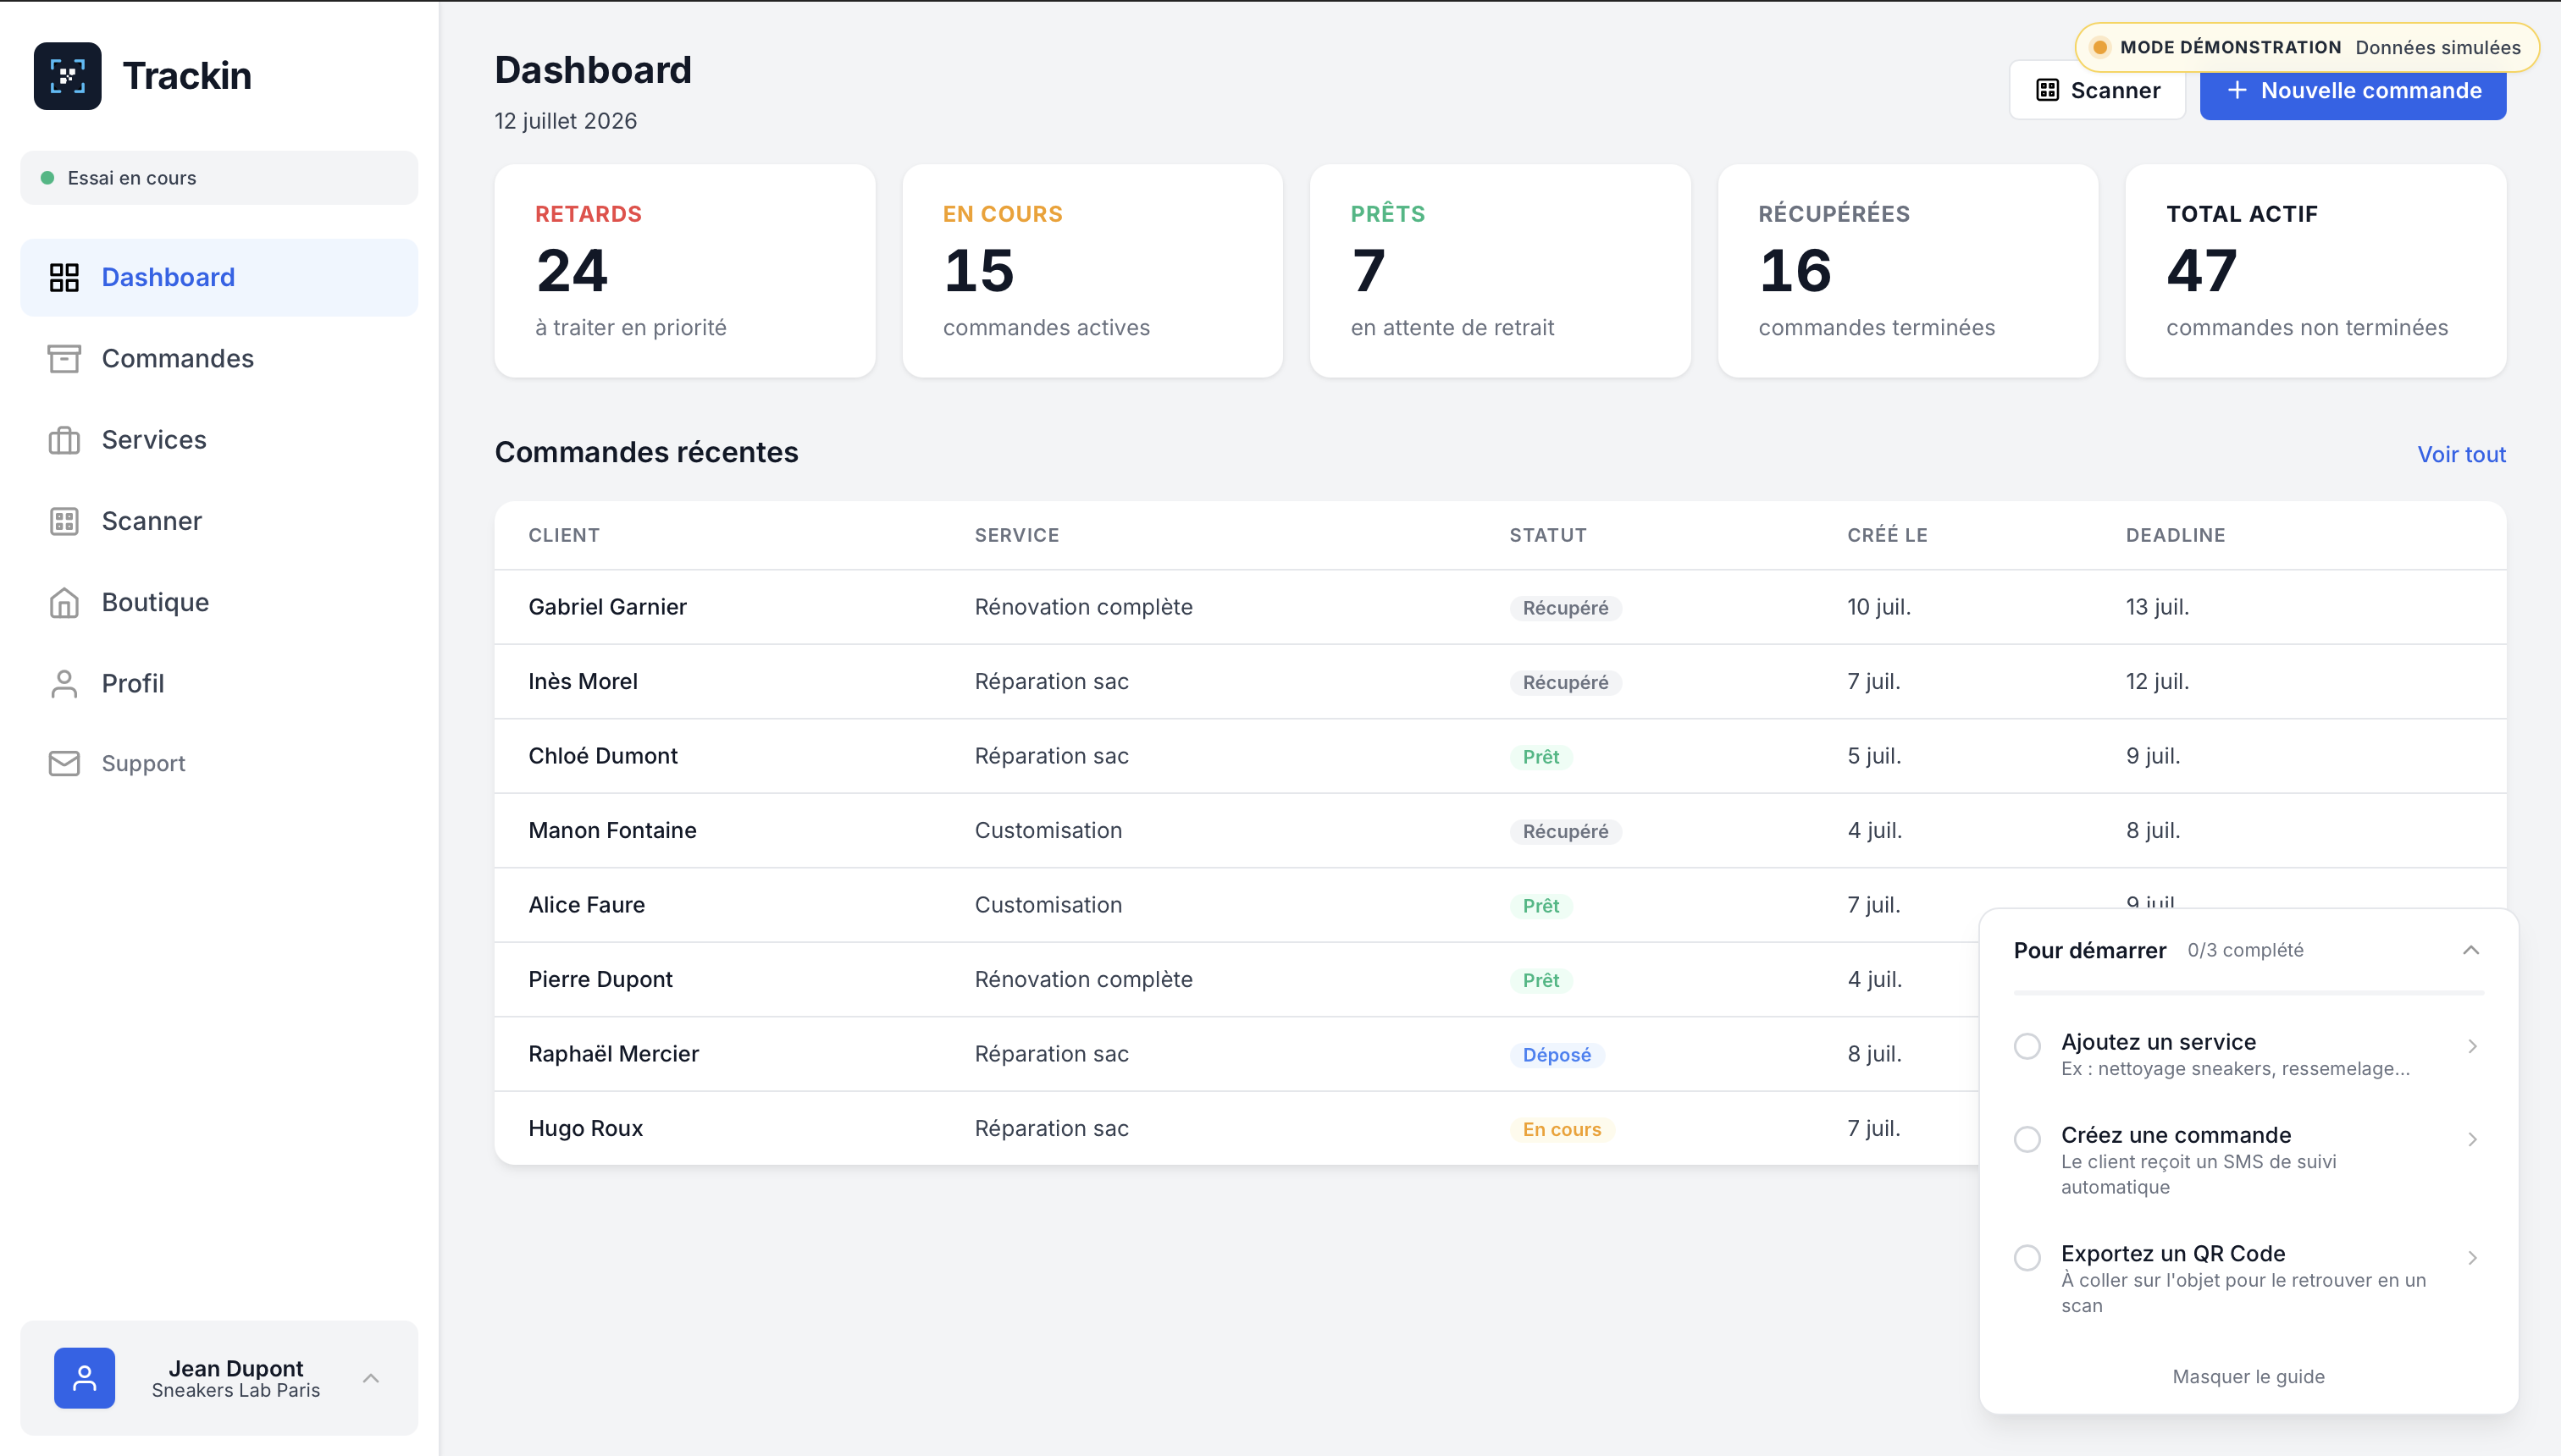Select the Services suitcase icon
The width and height of the screenshot is (2561, 1456).
point(64,440)
